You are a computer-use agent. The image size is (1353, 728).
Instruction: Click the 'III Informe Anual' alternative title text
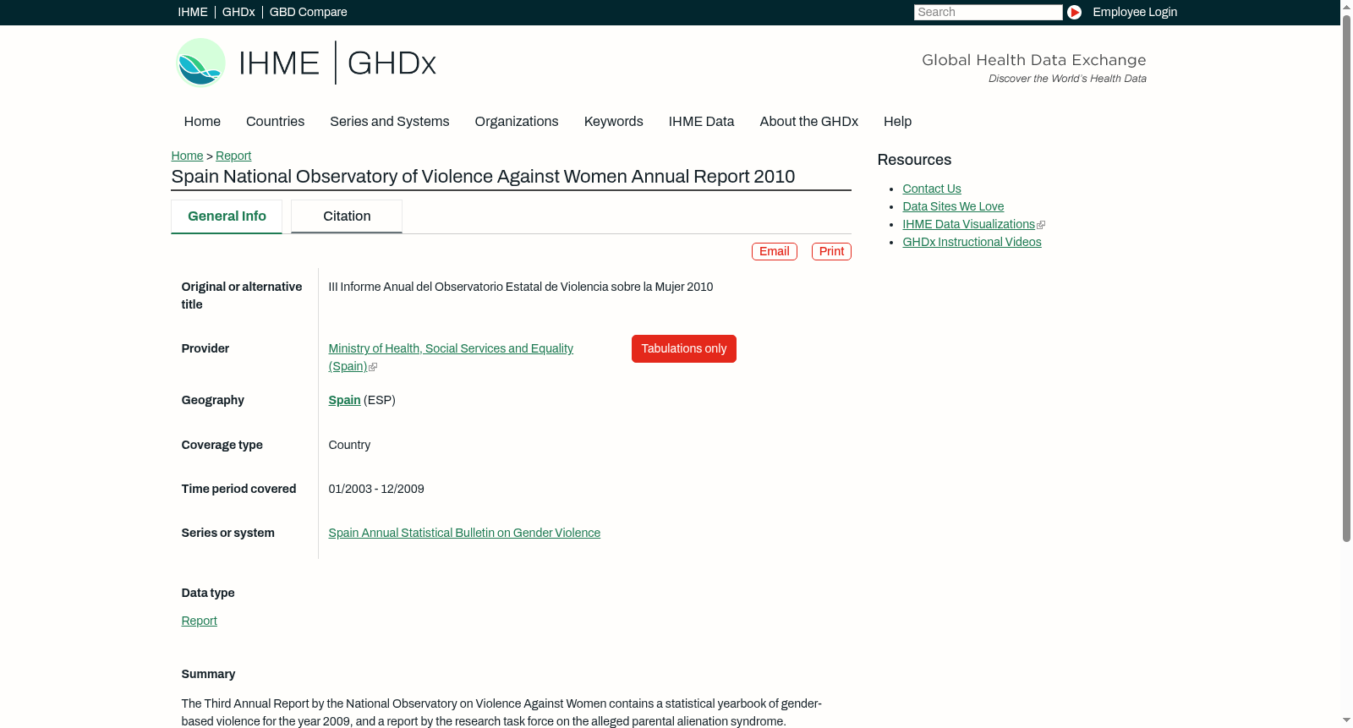coord(521,287)
